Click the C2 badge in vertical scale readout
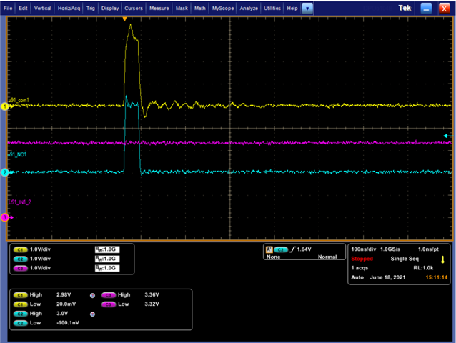Viewport: 456px width, 343px height. [x=20, y=259]
